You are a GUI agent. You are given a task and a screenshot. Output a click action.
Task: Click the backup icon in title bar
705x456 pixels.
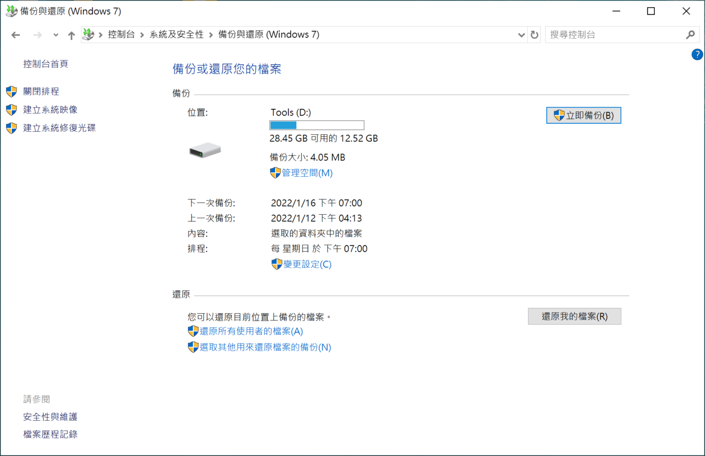tap(11, 11)
